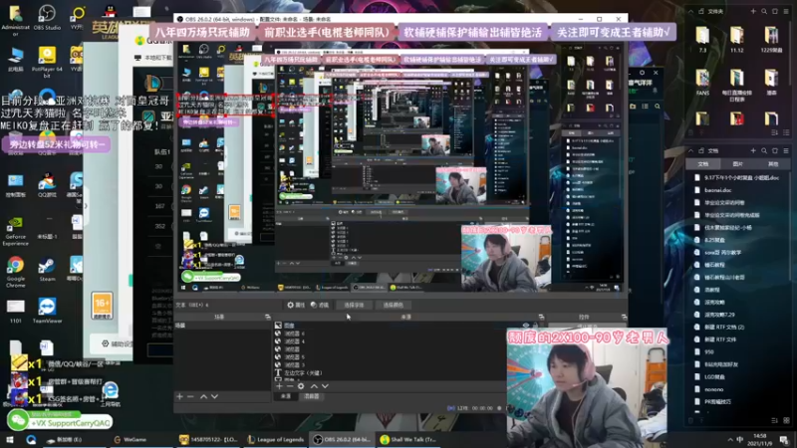
Task: Pop out the 控件 dock panel
Action: click(x=624, y=317)
